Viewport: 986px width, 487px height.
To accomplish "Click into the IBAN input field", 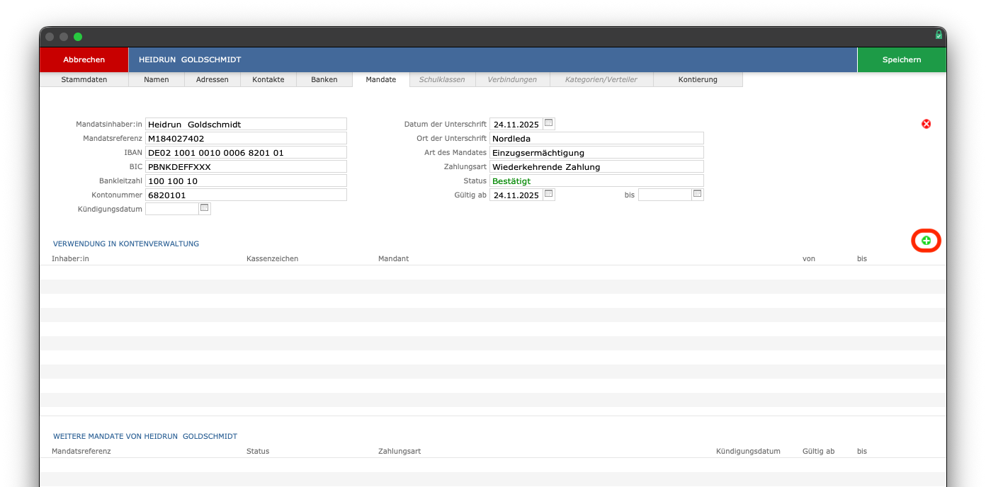I will (245, 152).
